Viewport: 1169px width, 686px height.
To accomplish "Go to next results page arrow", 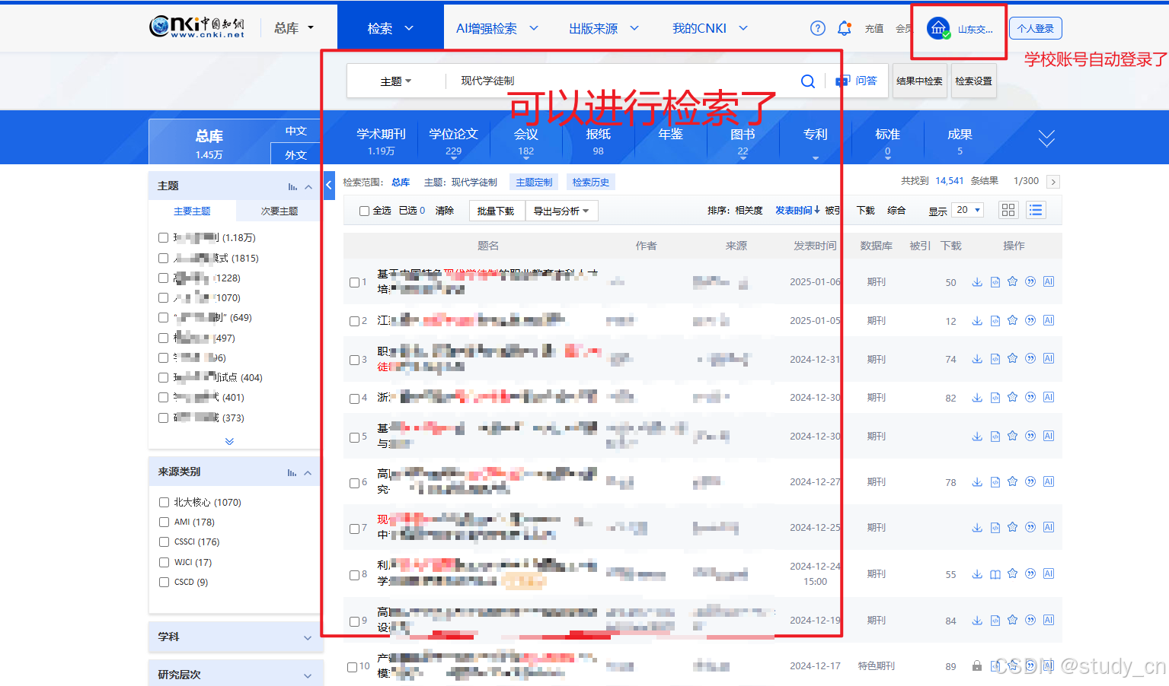I will pos(1053,182).
